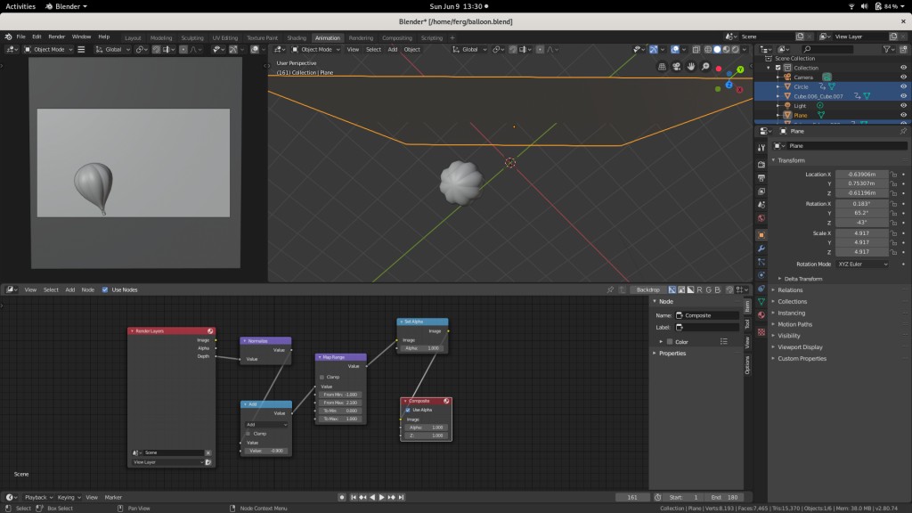Click the Backdrop button in node editor
Image resolution: width=912 pixels, height=513 pixels.
pyautogui.click(x=648, y=289)
